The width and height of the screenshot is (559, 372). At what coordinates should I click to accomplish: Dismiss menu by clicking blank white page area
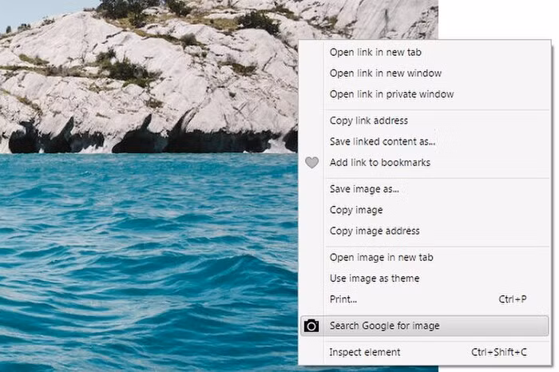(x=495, y=20)
